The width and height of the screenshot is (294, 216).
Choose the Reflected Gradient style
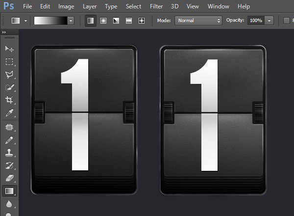click(x=129, y=21)
